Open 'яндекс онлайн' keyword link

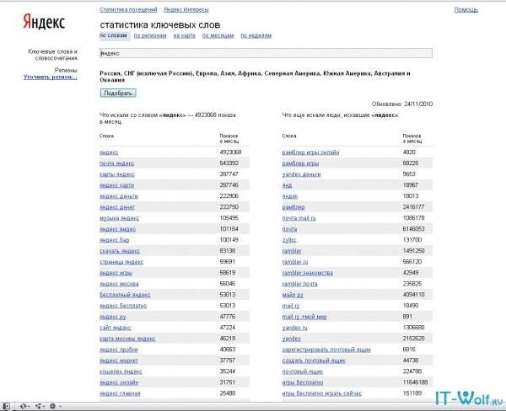pos(119,382)
